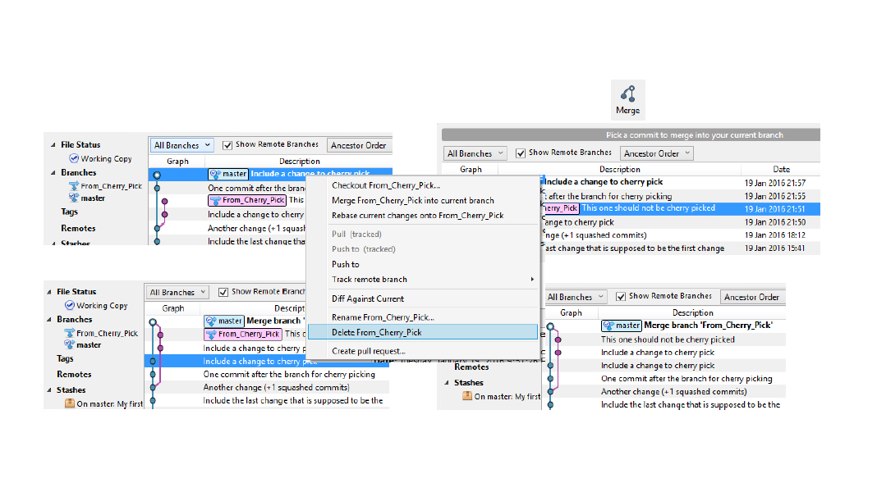Click Working Copy icon in bottom-left sidebar
The image size is (877, 492).
pos(70,306)
